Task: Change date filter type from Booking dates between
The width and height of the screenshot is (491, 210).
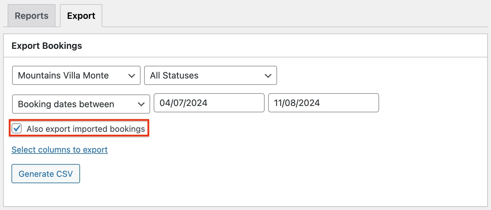Action: click(81, 104)
